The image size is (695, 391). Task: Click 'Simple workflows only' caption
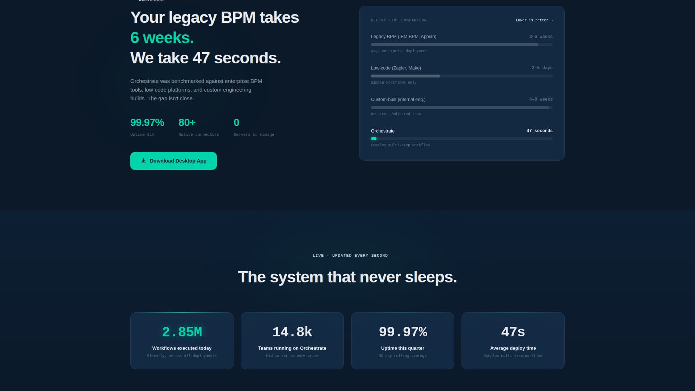click(x=393, y=83)
